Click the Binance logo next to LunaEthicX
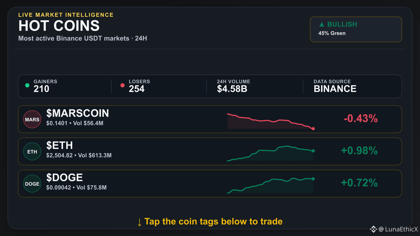 tap(373, 229)
